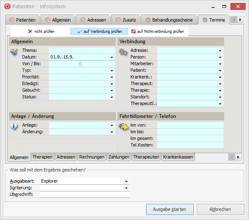Select the 'nicht prüfen' option
The width and height of the screenshot is (249, 220).
pyautogui.click(x=41, y=31)
